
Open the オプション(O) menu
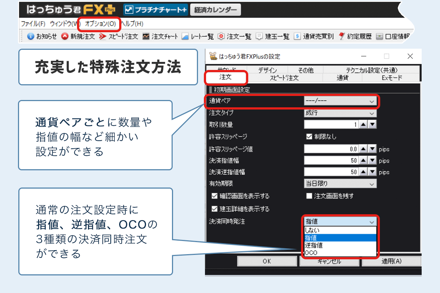click(100, 24)
